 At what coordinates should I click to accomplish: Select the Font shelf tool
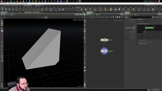(46, 10)
